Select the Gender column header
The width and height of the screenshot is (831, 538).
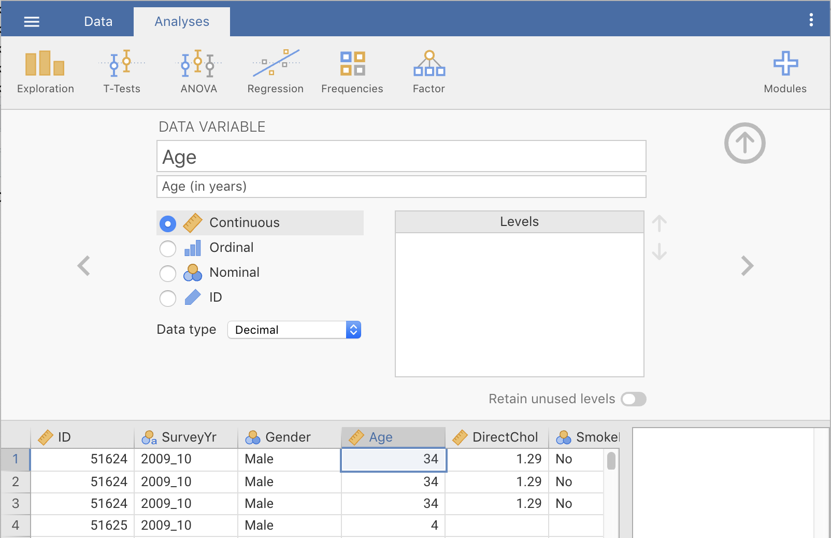289,437
